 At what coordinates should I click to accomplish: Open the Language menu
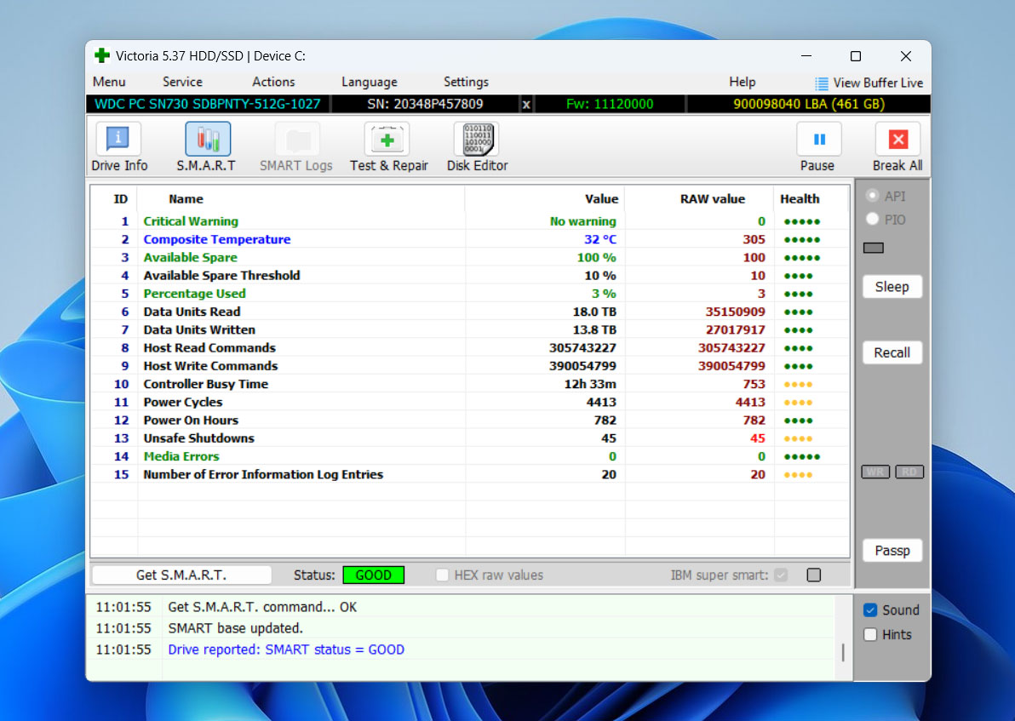click(x=369, y=83)
